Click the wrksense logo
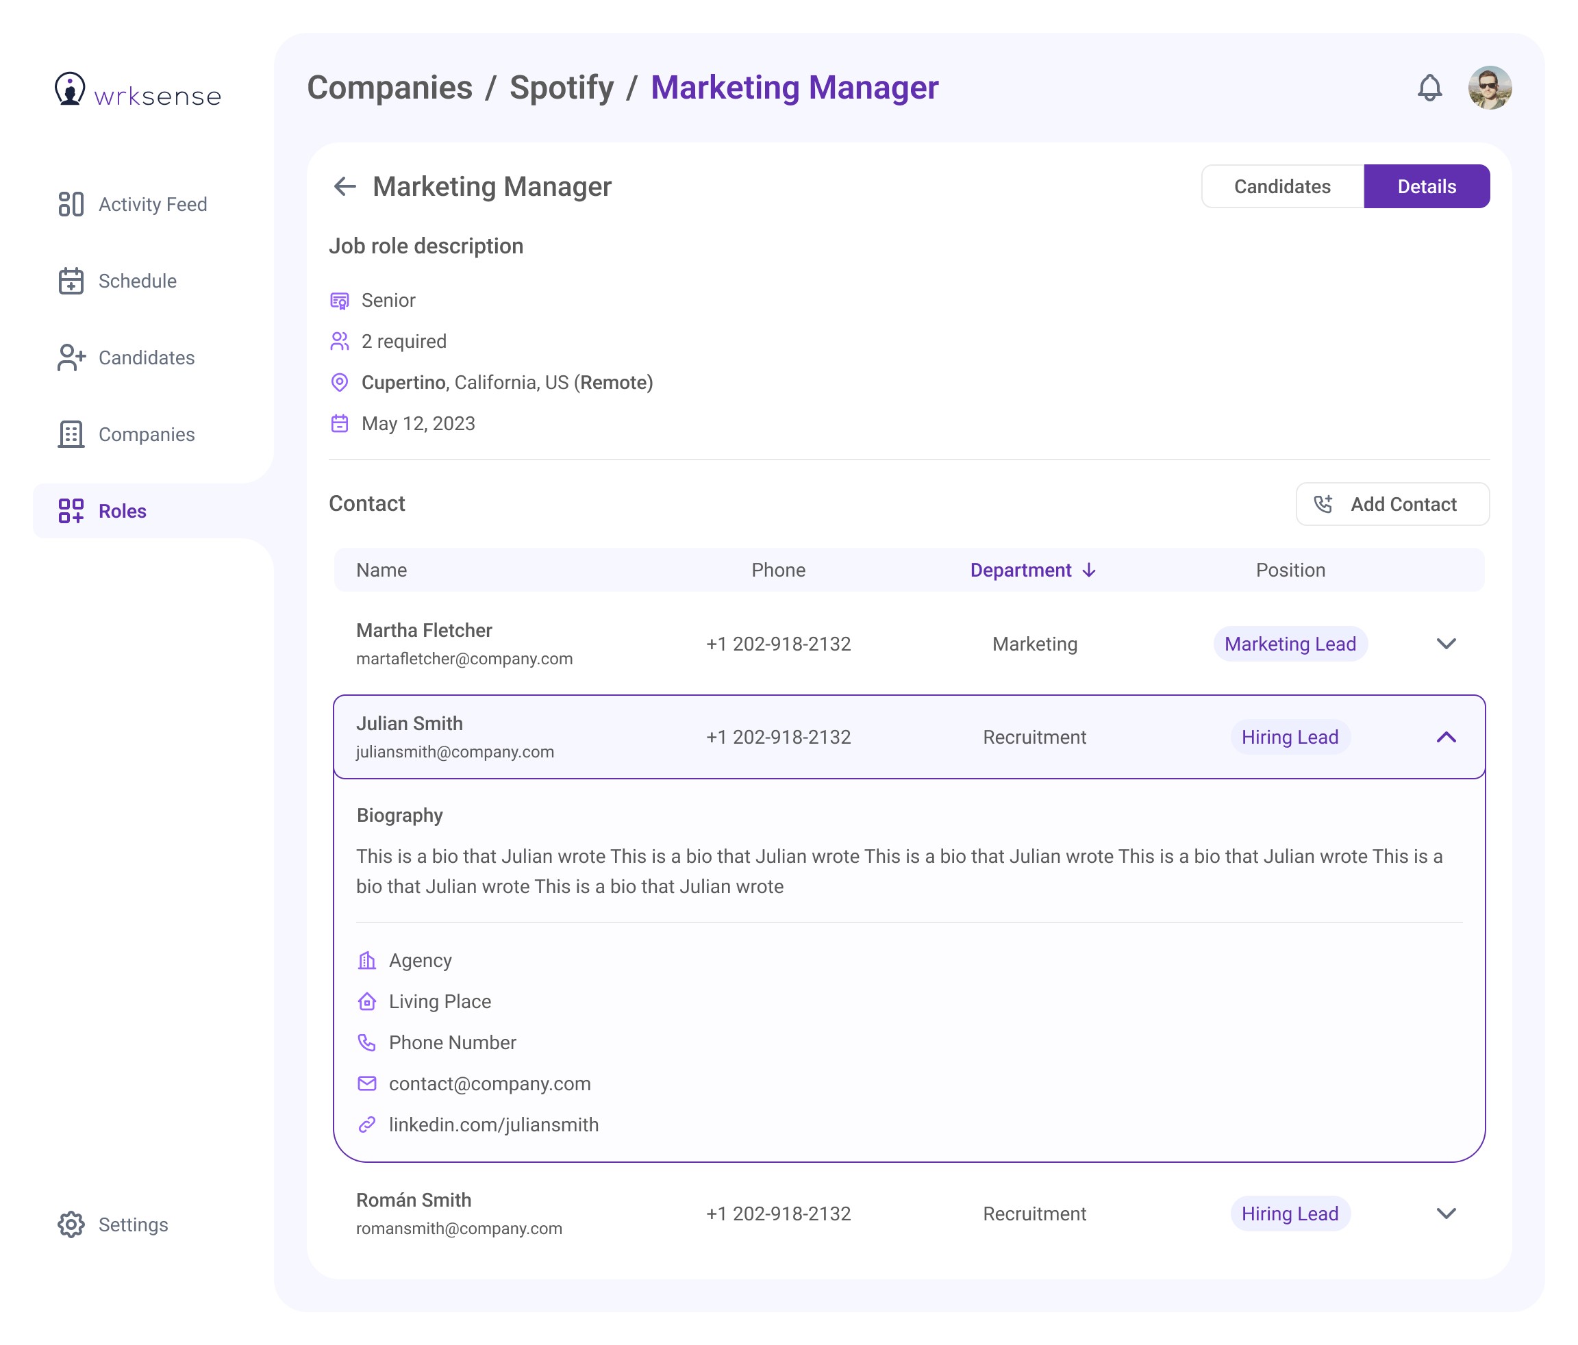The height and width of the screenshot is (1345, 1578). coord(138,91)
